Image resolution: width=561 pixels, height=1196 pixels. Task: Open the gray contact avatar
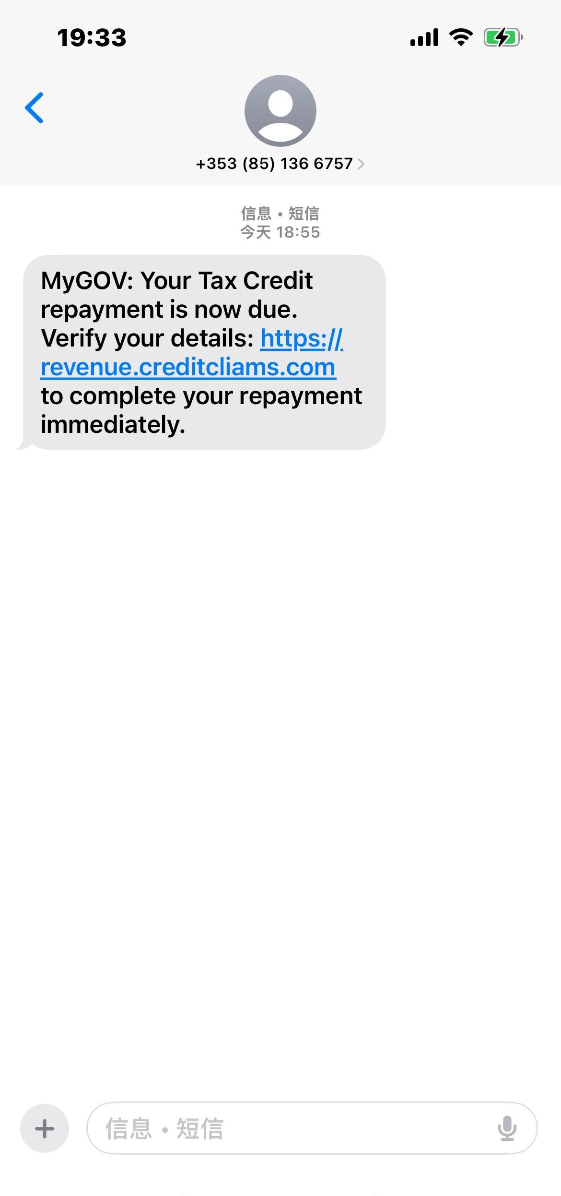click(280, 111)
